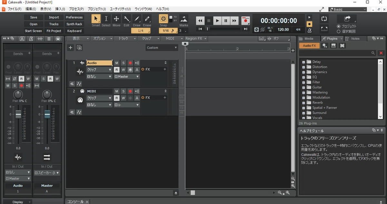
Task: Switch to the Notes tab
Action: [x=355, y=39]
